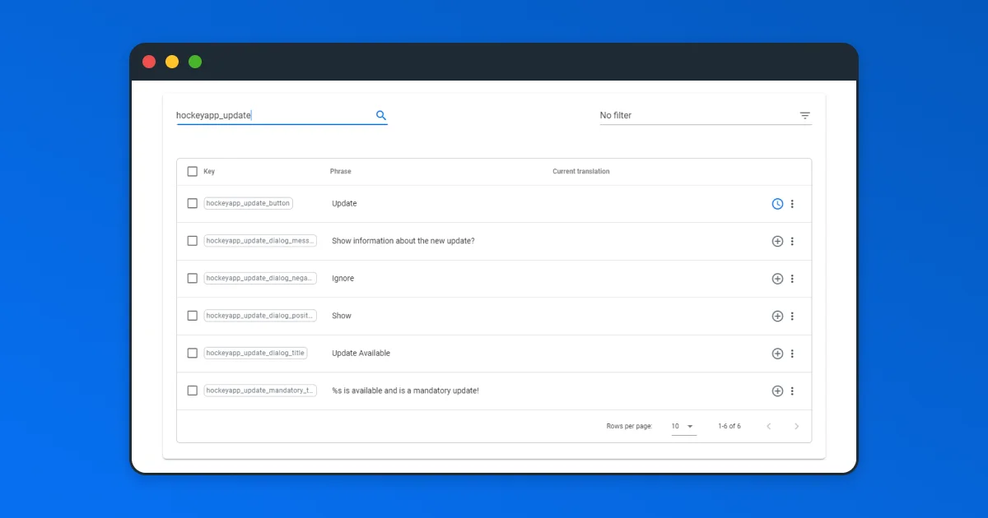Click the 'Rows per page:' label
Screen dimensions: 988x518
pyautogui.click(x=630, y=427)
